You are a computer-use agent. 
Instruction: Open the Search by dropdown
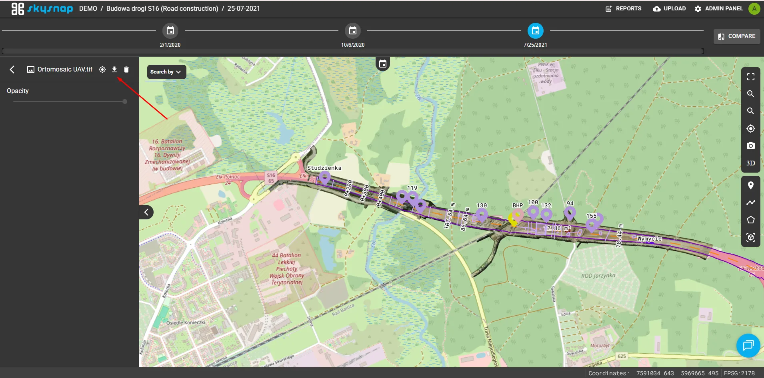click(166, 72)
